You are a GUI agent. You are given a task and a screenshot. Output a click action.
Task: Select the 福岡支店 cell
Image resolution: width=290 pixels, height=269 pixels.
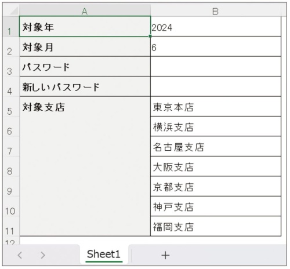pyautogui.click(x=216, y=226)
